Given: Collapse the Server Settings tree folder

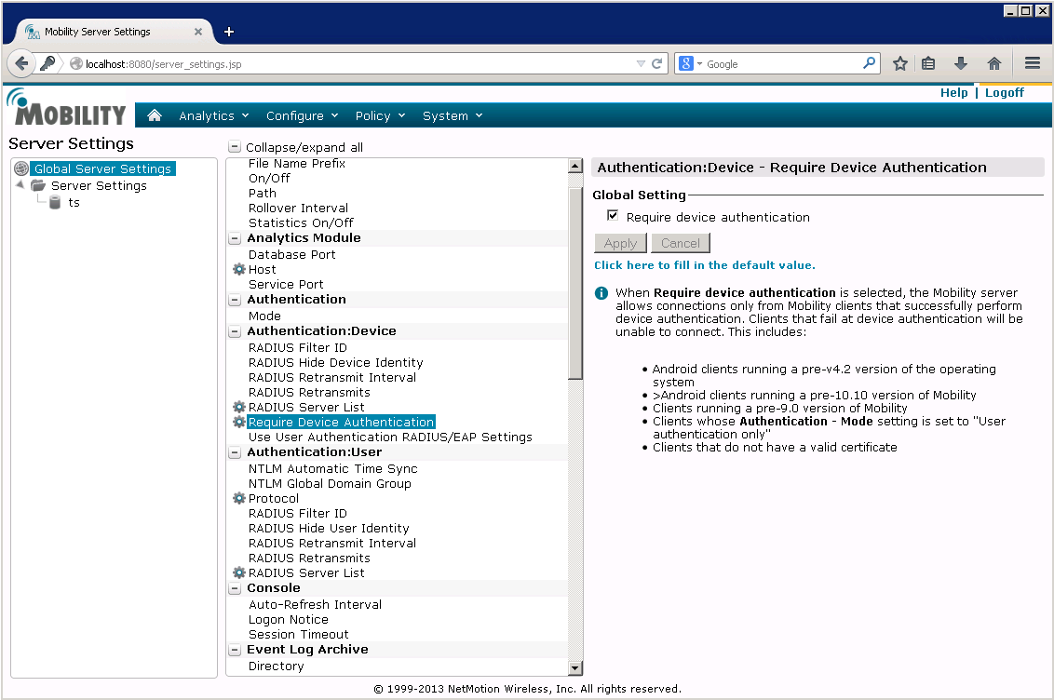Looking at the screenshot, I should tap(20, 184).
